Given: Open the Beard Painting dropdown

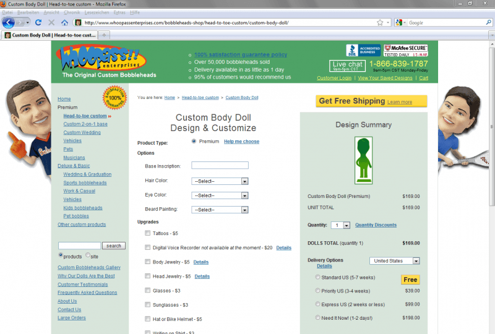Looking at the screenshot, I should pos(220,210).
